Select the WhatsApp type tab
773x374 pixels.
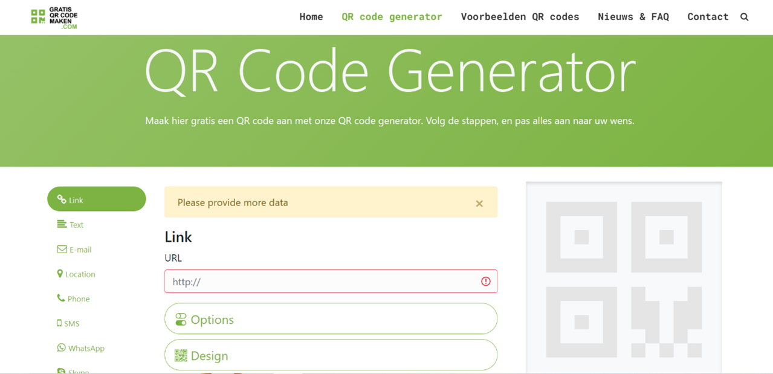point(80,348)
